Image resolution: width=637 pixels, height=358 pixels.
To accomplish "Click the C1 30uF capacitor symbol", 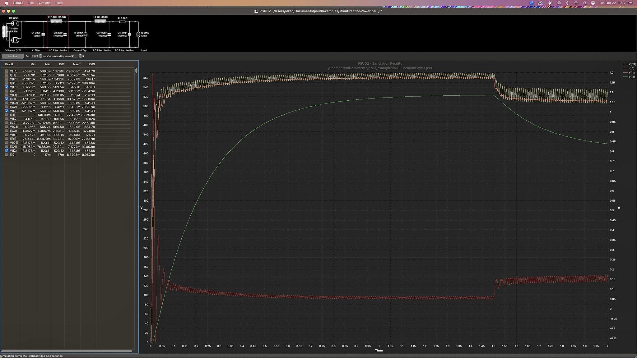I will pos(43,34).
